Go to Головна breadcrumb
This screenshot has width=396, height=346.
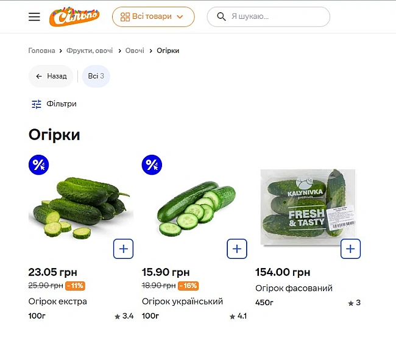click(41, 51)
